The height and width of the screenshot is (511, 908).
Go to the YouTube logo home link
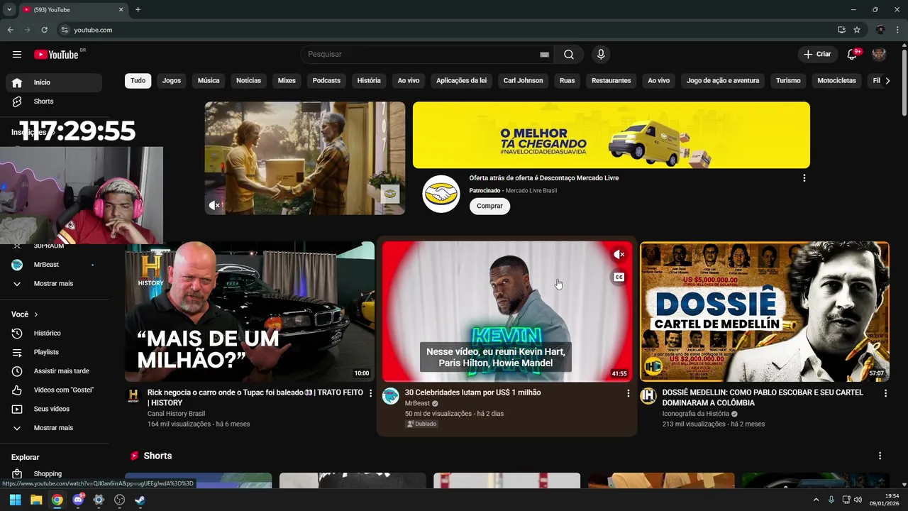tap(56, 55)
